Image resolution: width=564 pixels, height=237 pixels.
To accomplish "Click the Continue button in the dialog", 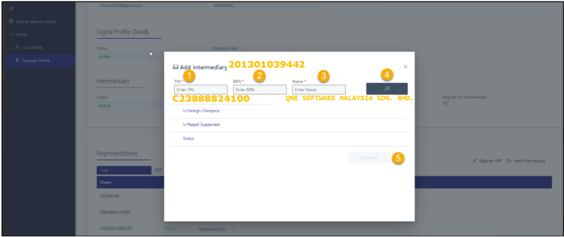I will point(369,157).
